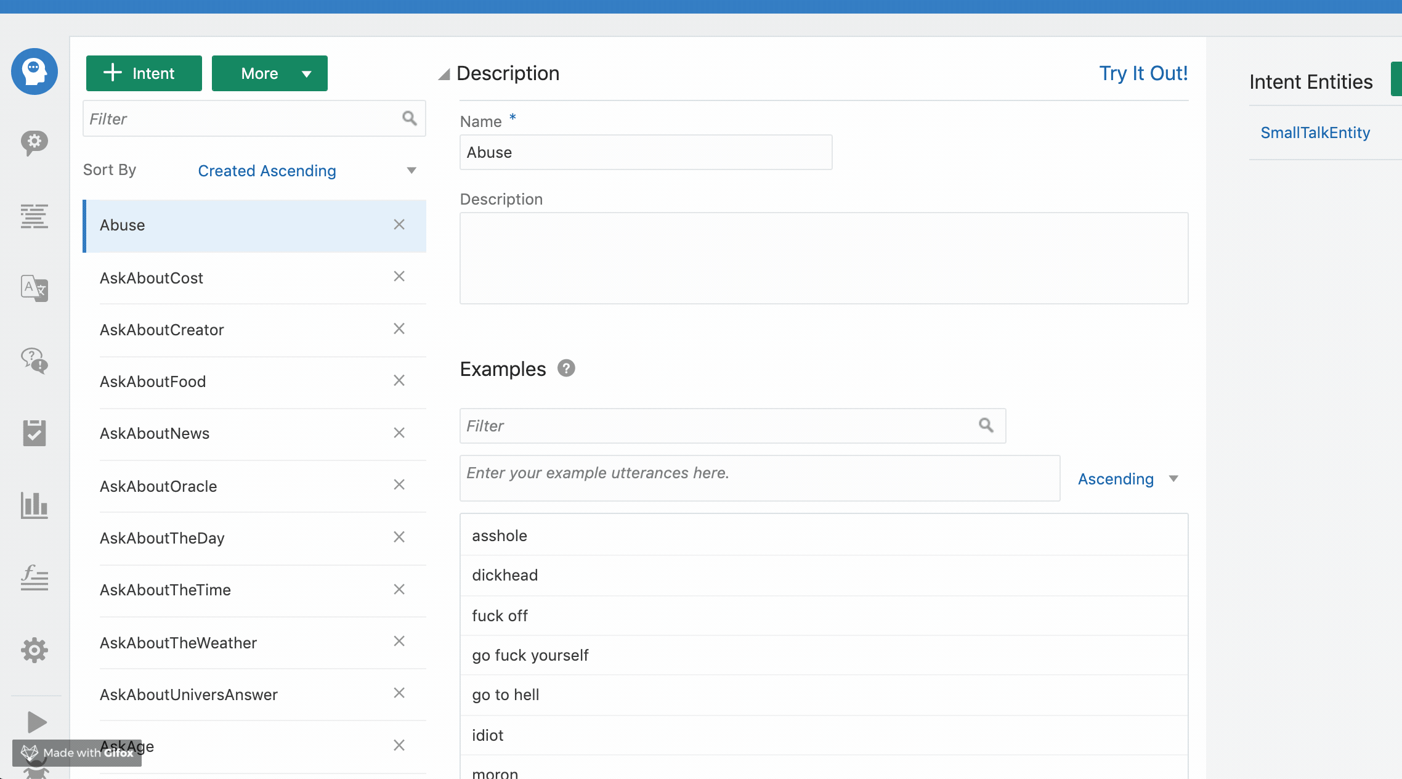Image resolution: width=1402 pixels, height=779 pixels.
Task: Click the example utterances input field
Action: [x=759, y=478]
